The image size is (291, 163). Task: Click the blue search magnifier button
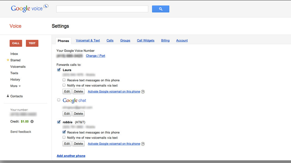tap(160, 9)
